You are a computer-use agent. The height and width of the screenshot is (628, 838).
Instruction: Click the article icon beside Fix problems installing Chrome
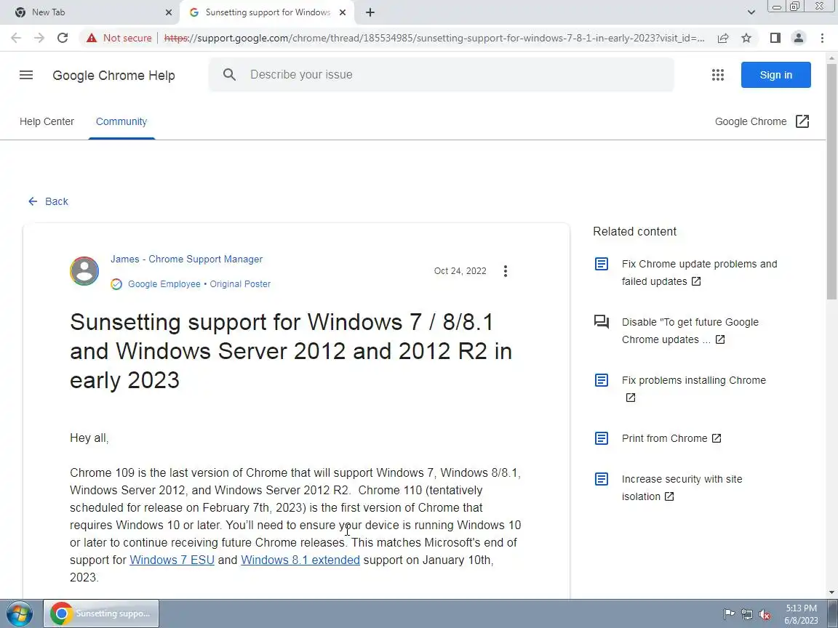602,380
